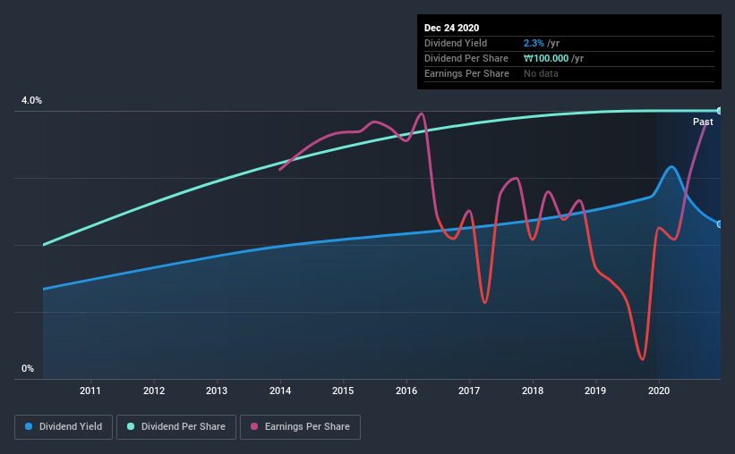Image resolution: width=735 pixels, height=454 pixels.
Task: Click 'Dividend Yield' row label in tooltip
Action: [x=456, y=43]
